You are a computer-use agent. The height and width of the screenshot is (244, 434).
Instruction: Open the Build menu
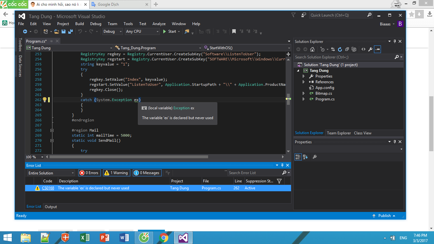[79, 24]
